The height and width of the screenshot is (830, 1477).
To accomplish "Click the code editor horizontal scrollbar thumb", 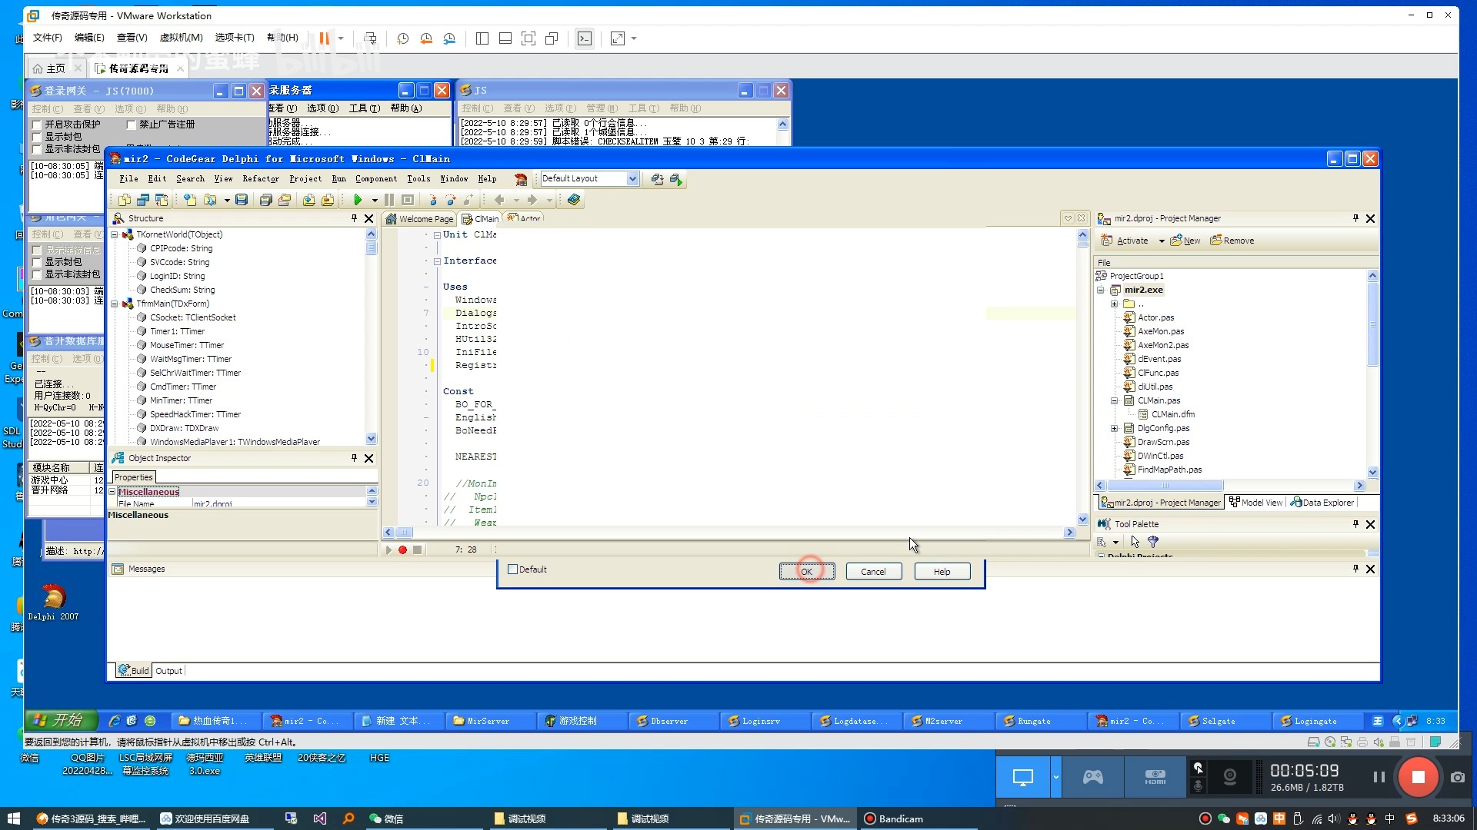I will (404, 533).
